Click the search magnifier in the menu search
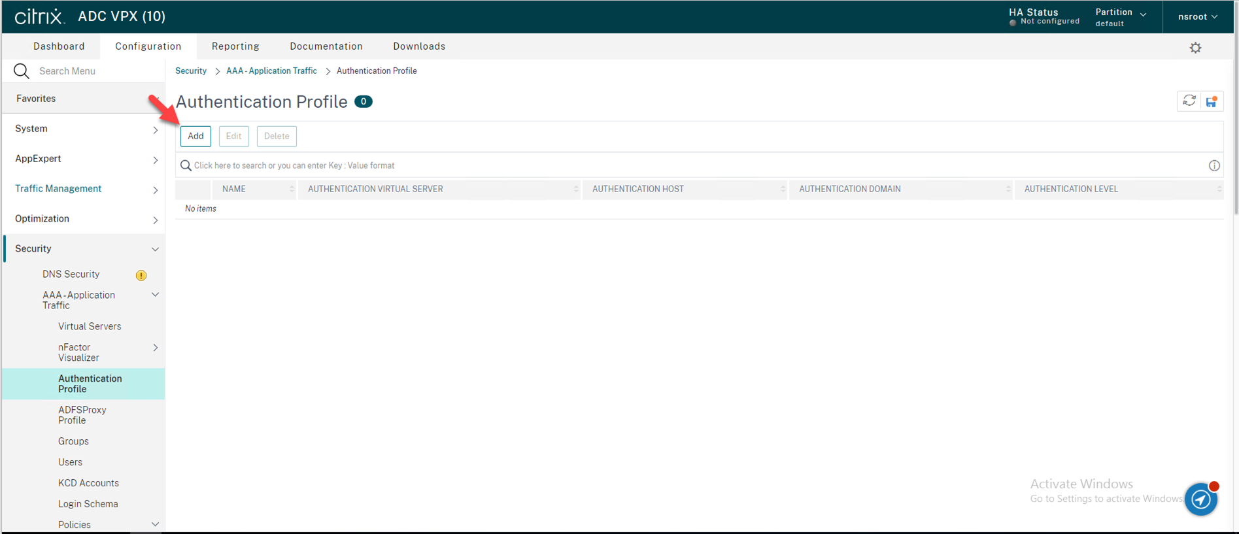The image size is (1239, 534). pos(22,71)
